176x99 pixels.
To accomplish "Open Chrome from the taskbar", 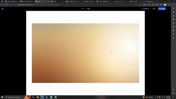I will click(38, 97).
